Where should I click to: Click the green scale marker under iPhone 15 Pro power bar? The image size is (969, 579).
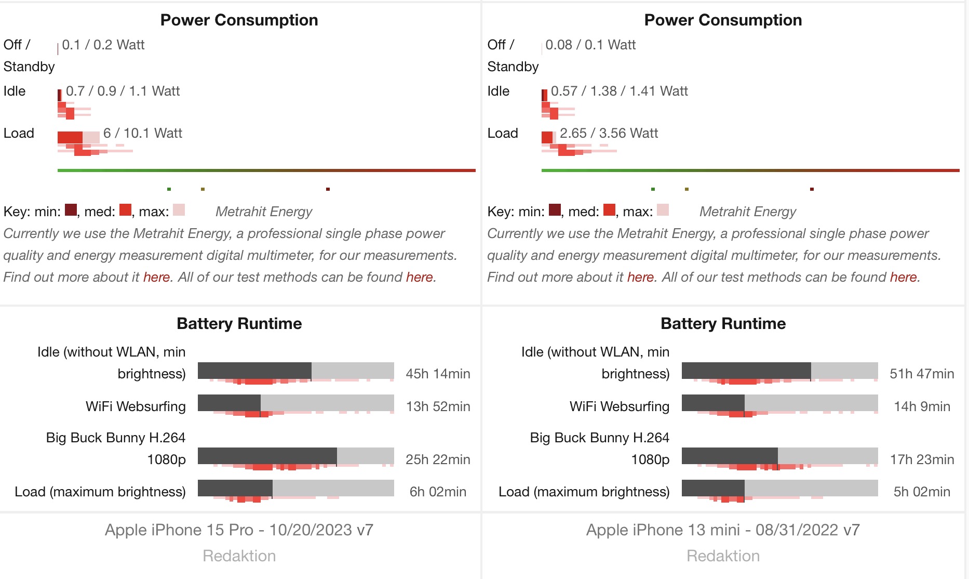point(169,189)
